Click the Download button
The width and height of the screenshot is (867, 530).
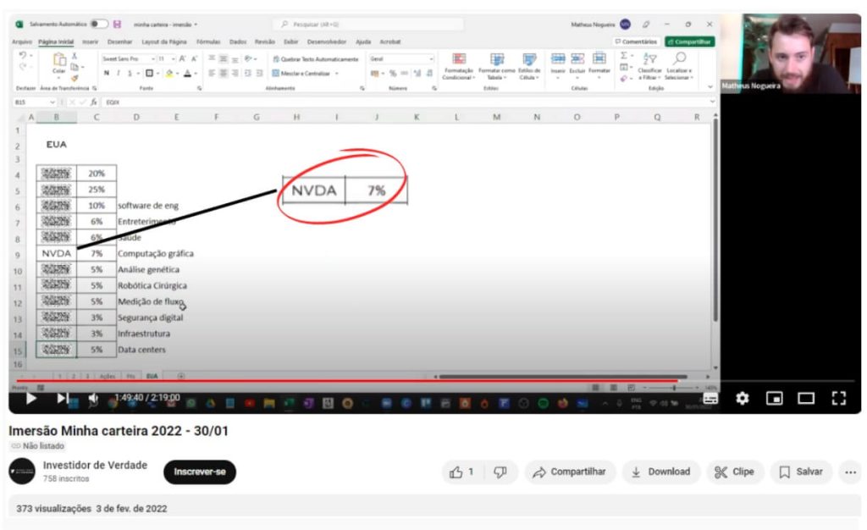point(661,472)
